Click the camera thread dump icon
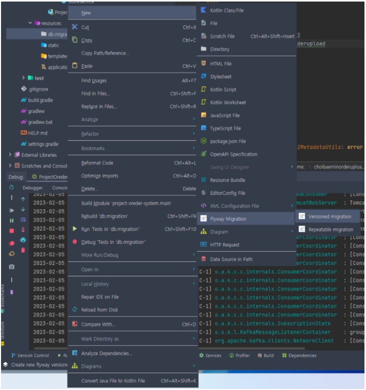This screenshot has height=390, width=366. click(12, 267)
